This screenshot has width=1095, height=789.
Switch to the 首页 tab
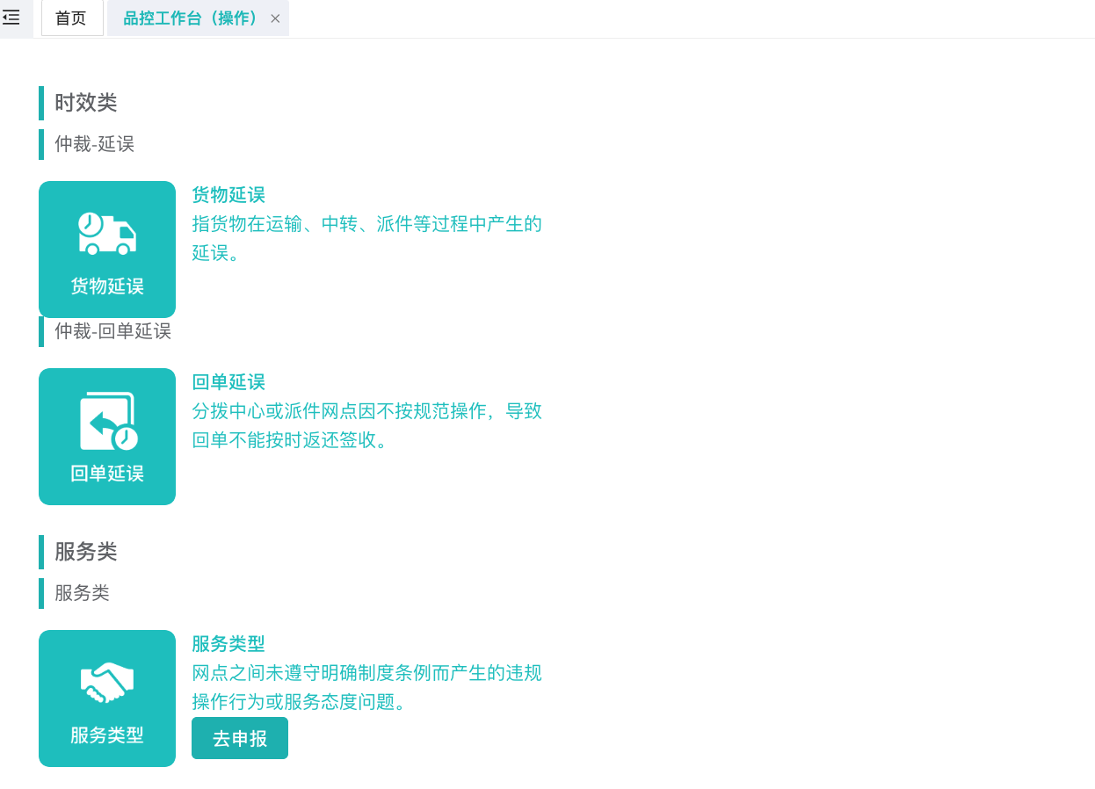click(71, 18)
